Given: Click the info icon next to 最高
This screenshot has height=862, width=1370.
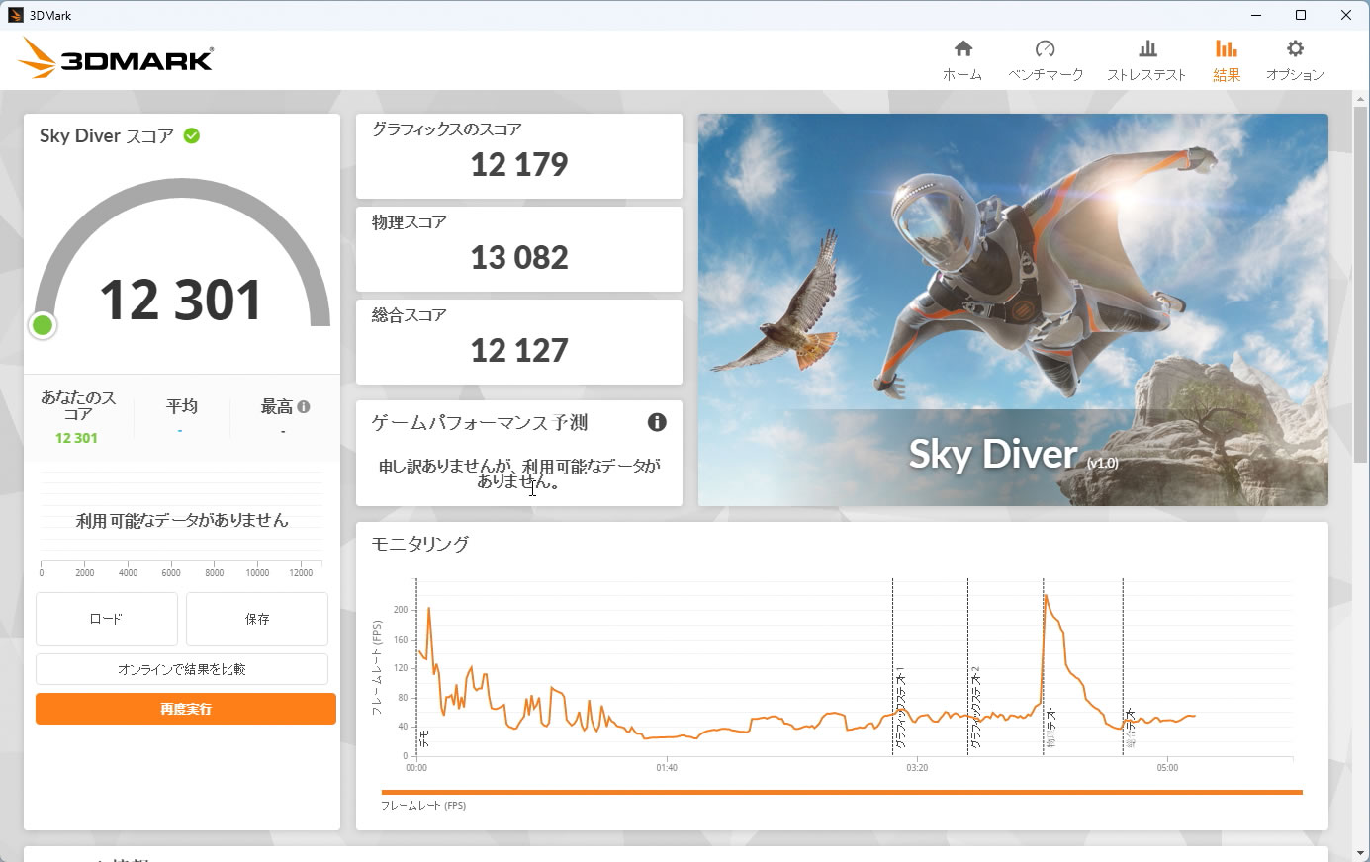Looking at the screenshot, I should (304, 406).
